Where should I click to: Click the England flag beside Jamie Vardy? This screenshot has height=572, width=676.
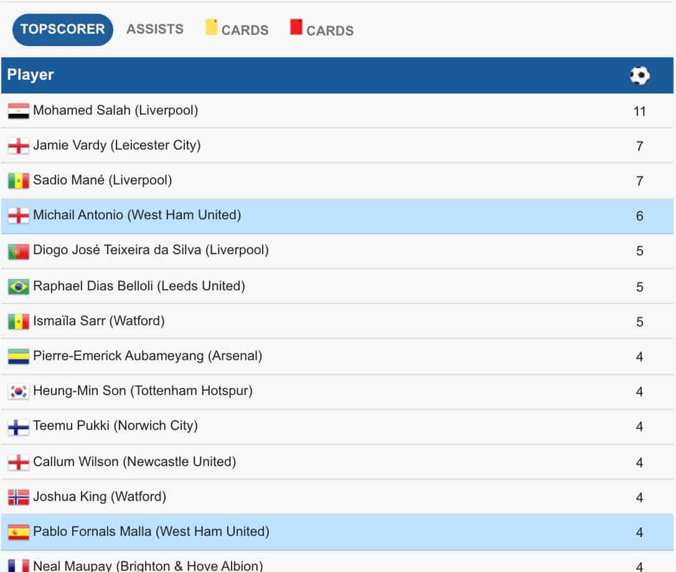pyautogui.click(x=19, y=146)
